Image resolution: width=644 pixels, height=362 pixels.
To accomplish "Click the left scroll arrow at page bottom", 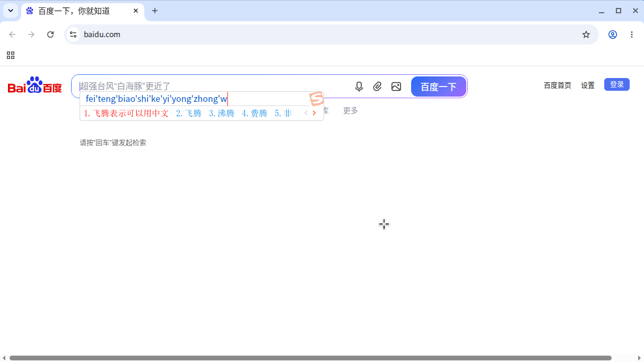I will [x=4, y=358].
